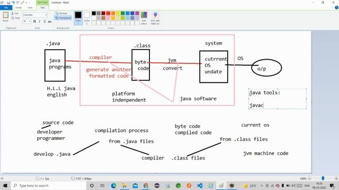Screen dimensions: 339x190
Task: Switch to the Paint taskbar icon
Action: tap(221, 185)
